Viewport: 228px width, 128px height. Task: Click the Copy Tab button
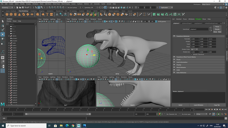(x=217, y=105)
